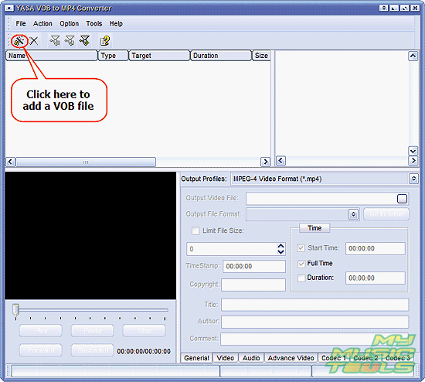
Task: Switch to the Advance Video tab
Action: coord(291,358)
